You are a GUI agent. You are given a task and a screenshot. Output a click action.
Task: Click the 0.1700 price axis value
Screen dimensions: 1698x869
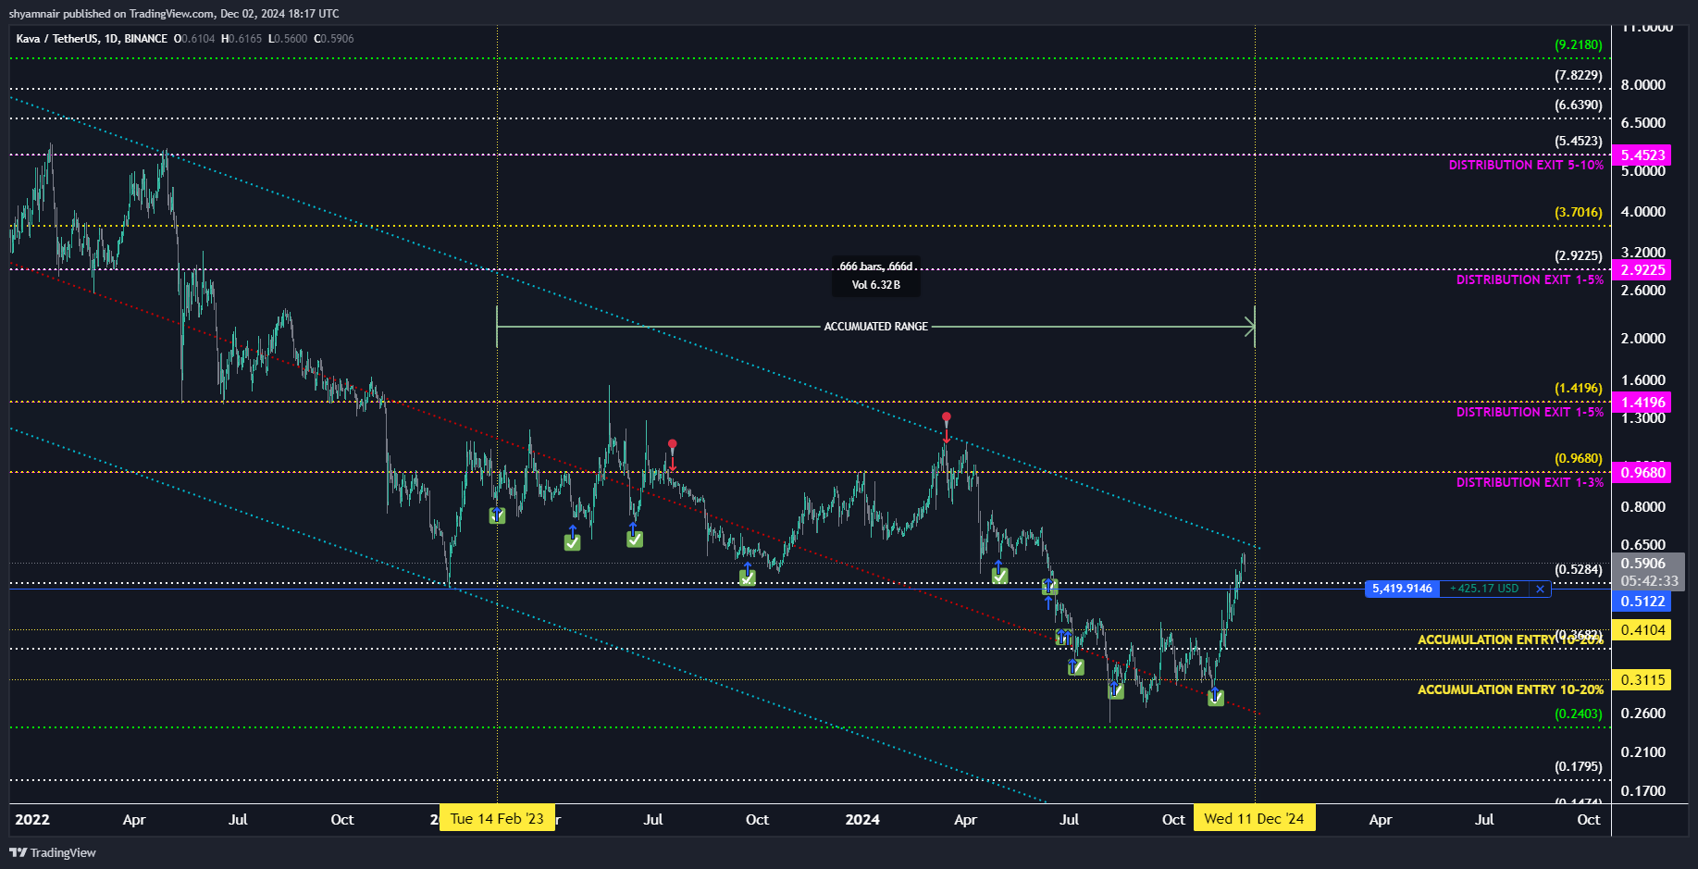(x=1642, y=791)
